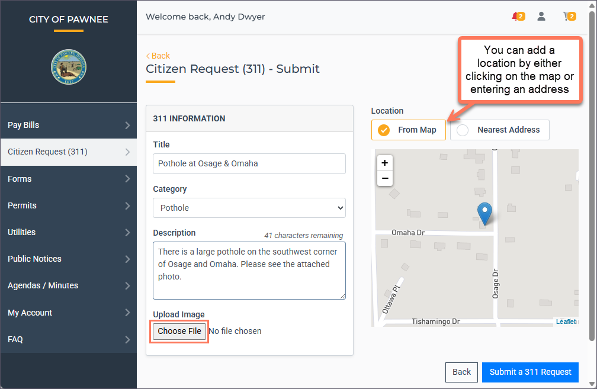Select Citizen Request (311) in the sidebar
Screen dimensions: 597x389
[68, 152]
